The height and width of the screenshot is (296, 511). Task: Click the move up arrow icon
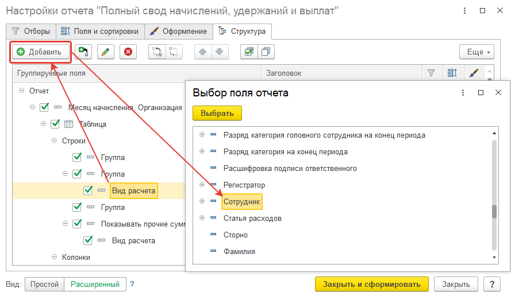click(202, 52)
